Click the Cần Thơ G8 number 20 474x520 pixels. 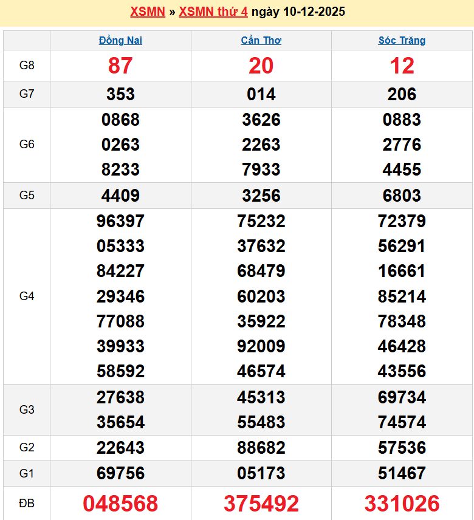coord(261,66)
